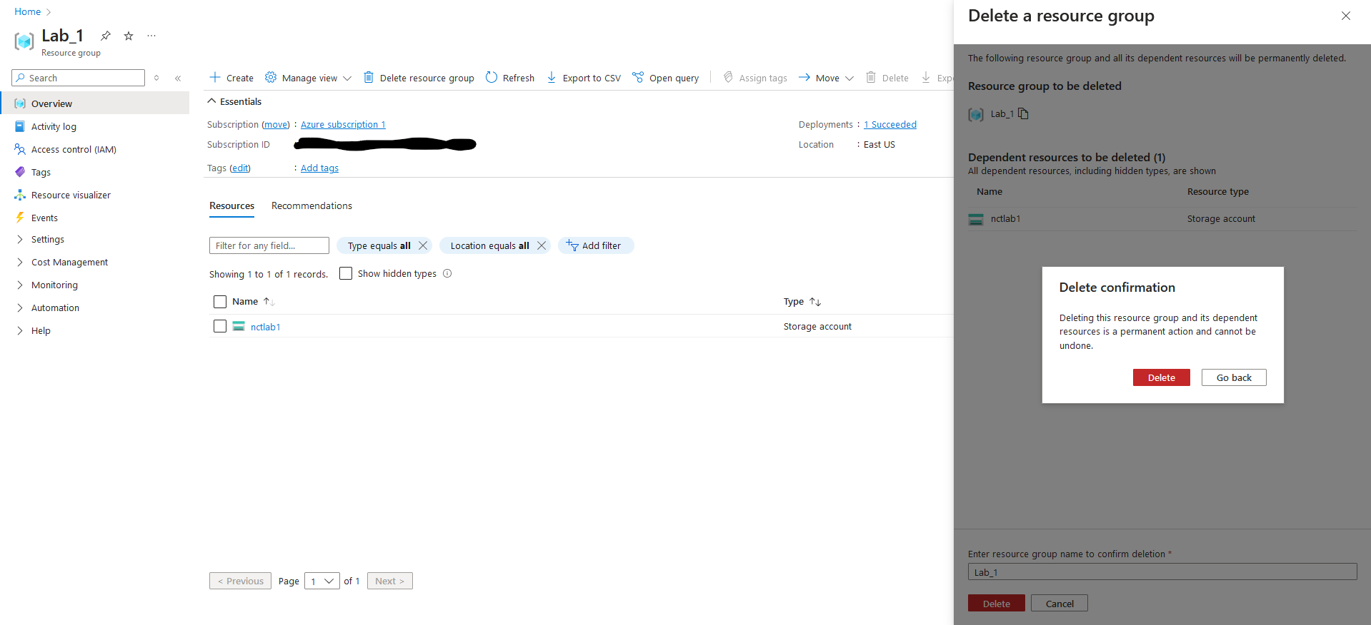
Task: Select the Overview menu item
Action: [x=94, y=103]
